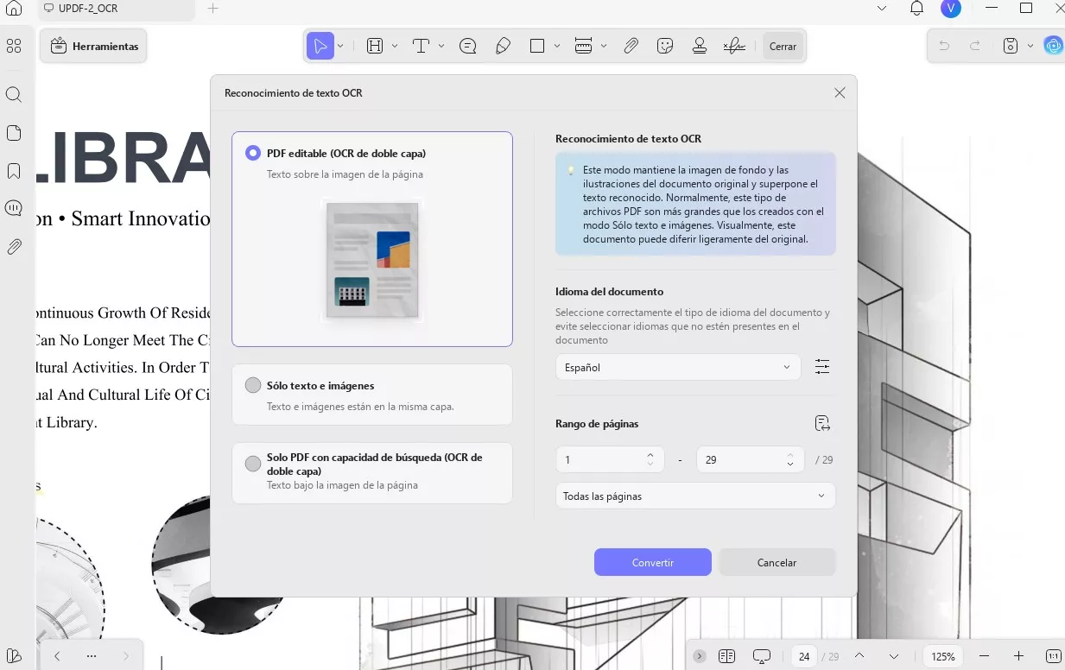
Task: Open the signature tool
Action: point(734,47)
